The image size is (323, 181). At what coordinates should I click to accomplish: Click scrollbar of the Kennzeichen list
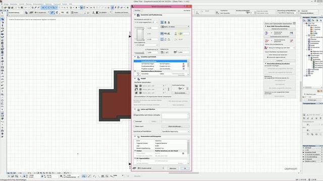[188, 152]
